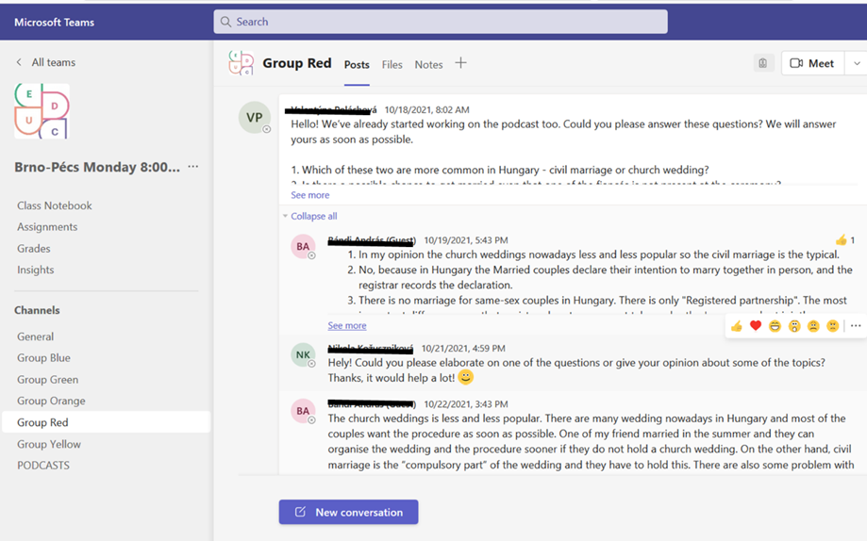Screen dimensions: 867x541
Task: Click the plus icon to add tab
Action: click(x=460, y=63)
